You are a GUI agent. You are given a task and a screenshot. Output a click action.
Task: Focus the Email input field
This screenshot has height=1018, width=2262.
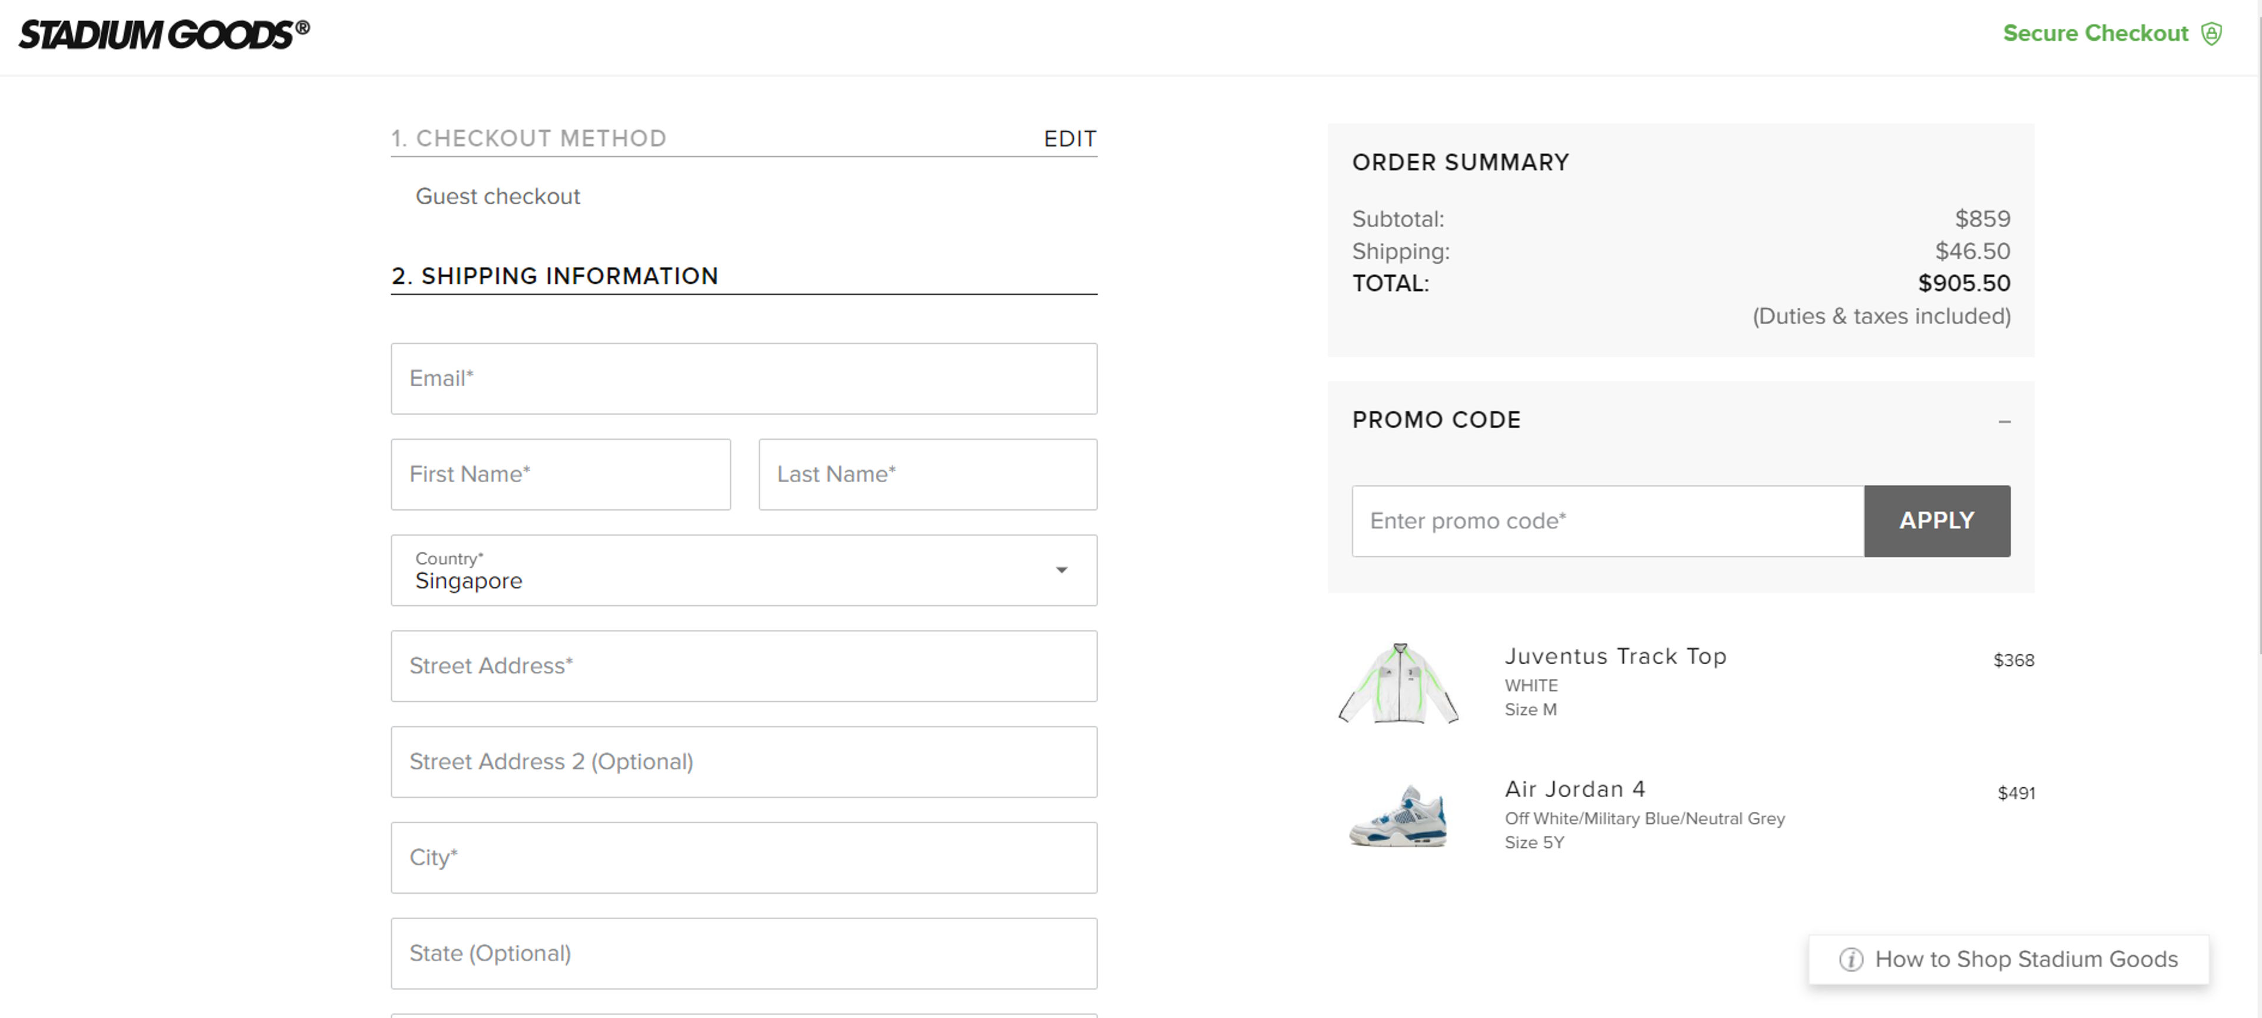(x=744, y=378)
